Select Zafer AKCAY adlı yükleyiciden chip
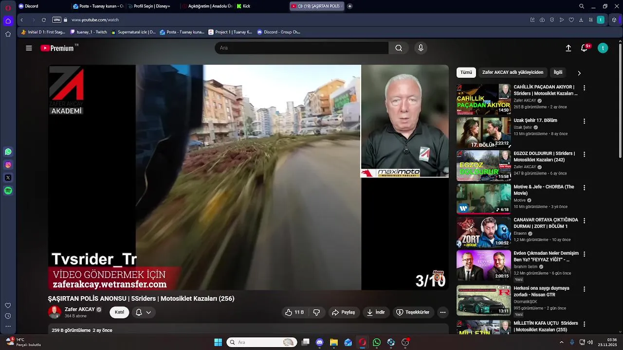 click(x=513, y=72)
